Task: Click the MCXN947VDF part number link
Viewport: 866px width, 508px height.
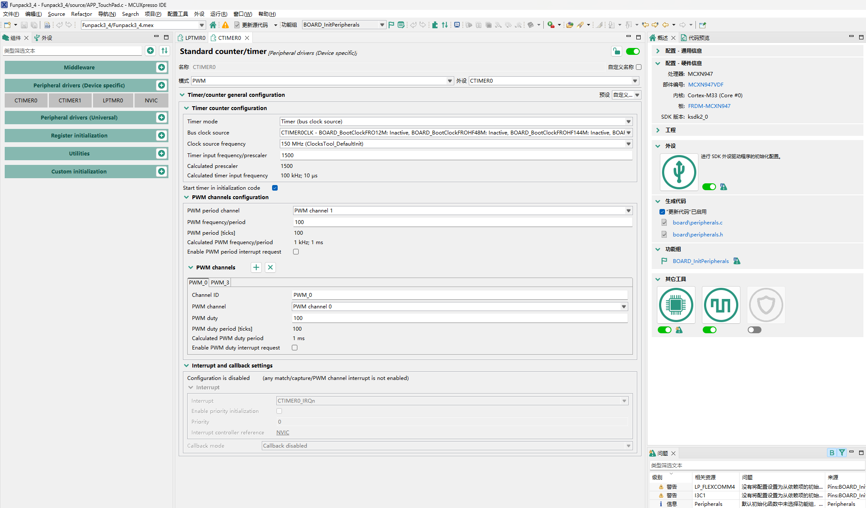Action: pyautogui.click(x=706, y=85)
